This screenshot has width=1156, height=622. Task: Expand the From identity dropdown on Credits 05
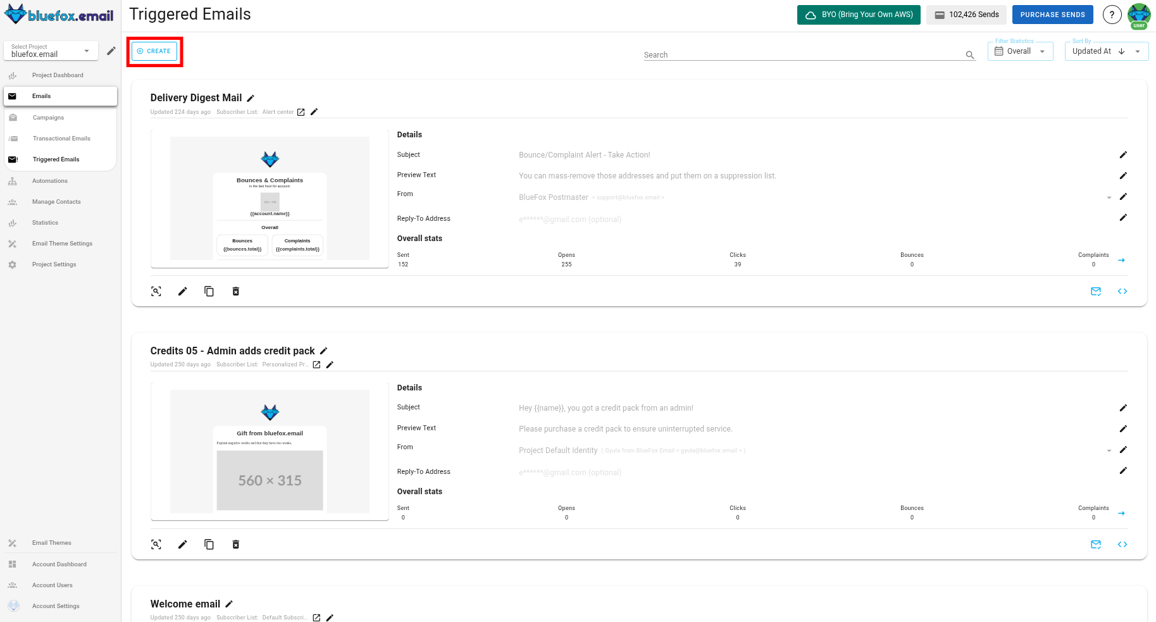(x=1109, y=450)
